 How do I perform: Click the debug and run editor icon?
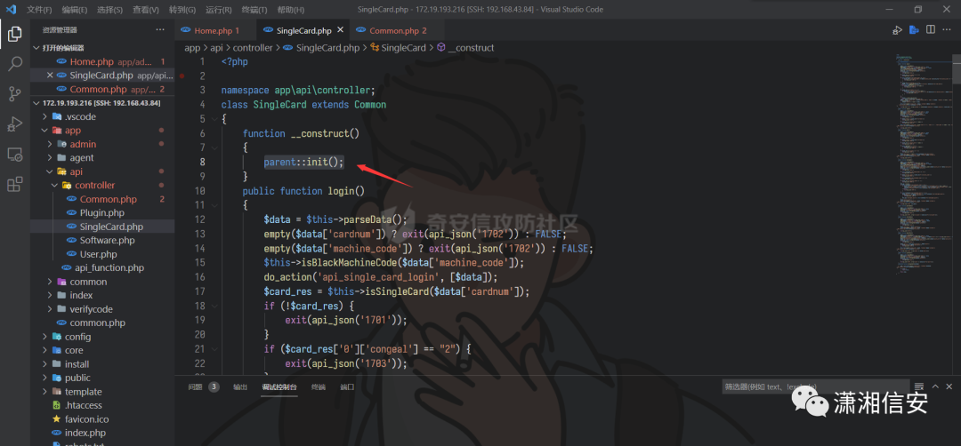pyautogui.click(x=897, y=30)
